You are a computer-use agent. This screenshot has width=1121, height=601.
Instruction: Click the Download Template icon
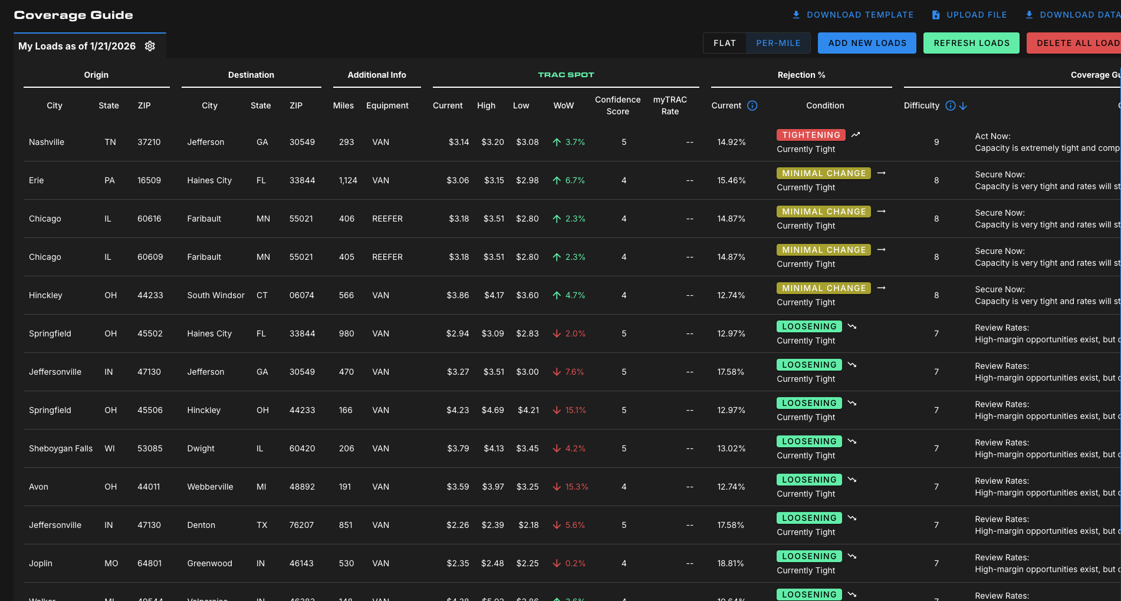coord(796,15)
